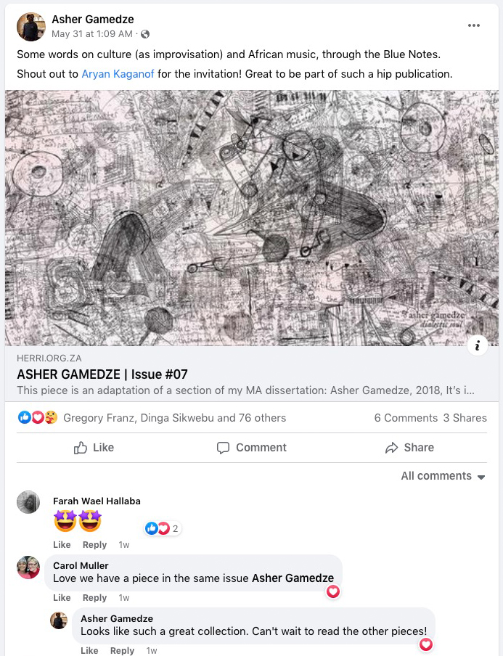Open reactions count on Farah's comment
Viewport: 503px width, 656px height.
(163, 528)
